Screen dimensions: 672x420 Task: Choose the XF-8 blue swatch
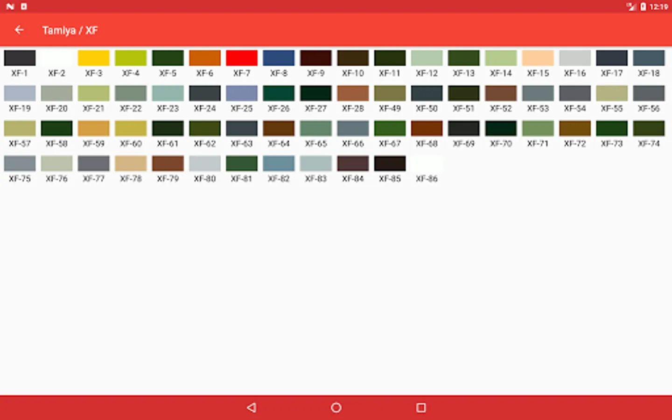click(x=279, y=58)
